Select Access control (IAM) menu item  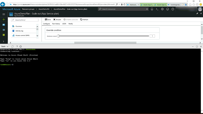(x=22, y=35)
